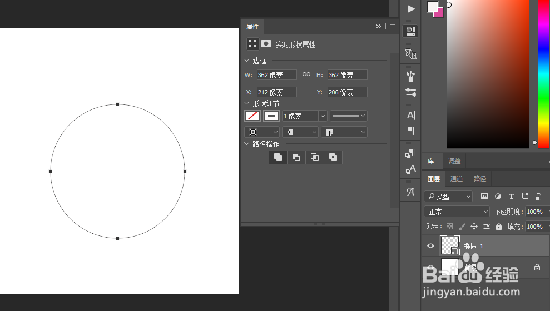Filter layers by smart object icon

coord(538,197)
